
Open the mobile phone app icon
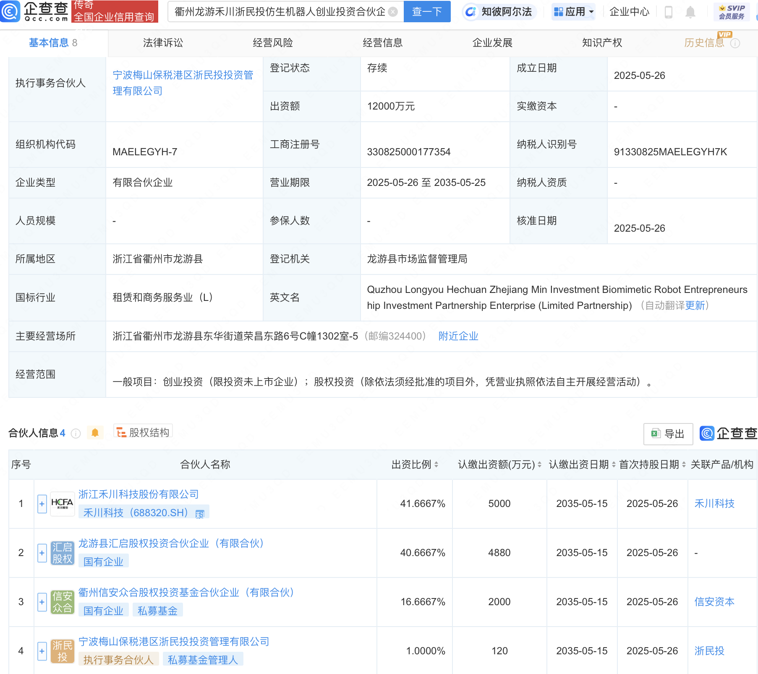669,12
